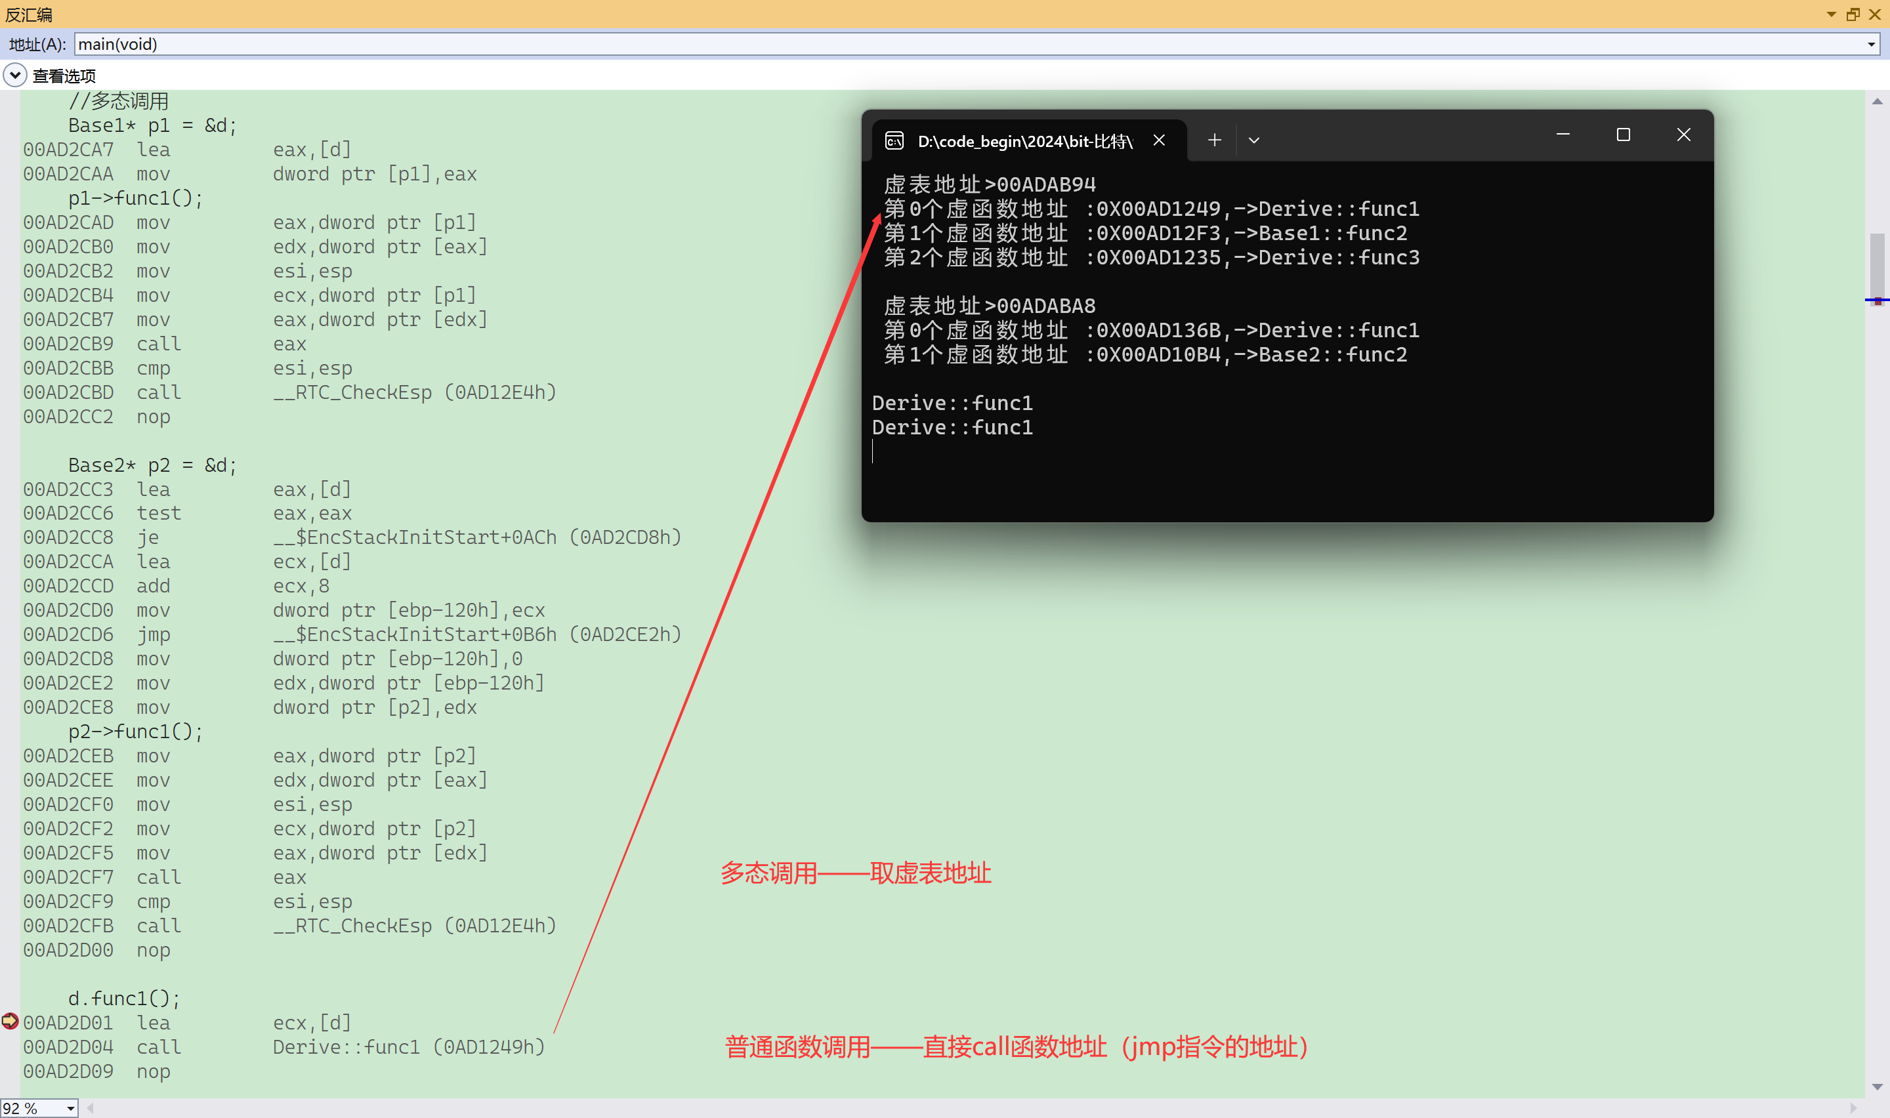Image resolution: width=1890 pixels, height=1118 pixels.
Task: Open the terminal profiles dropdown chevron
Action: coord(1254,140)
